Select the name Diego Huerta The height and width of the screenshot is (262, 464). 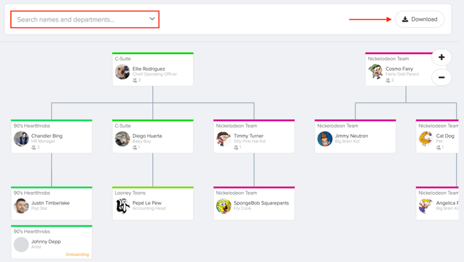tap(147, 136)
